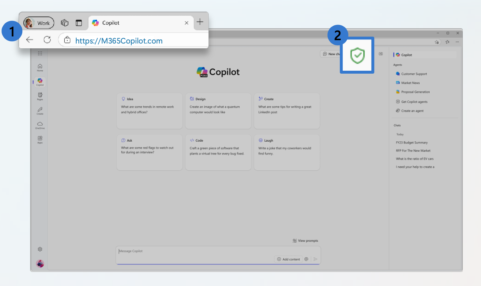Open the FY23 Budget Summary chat
Viewport: 481px width, 286px height.
(411, 142)
